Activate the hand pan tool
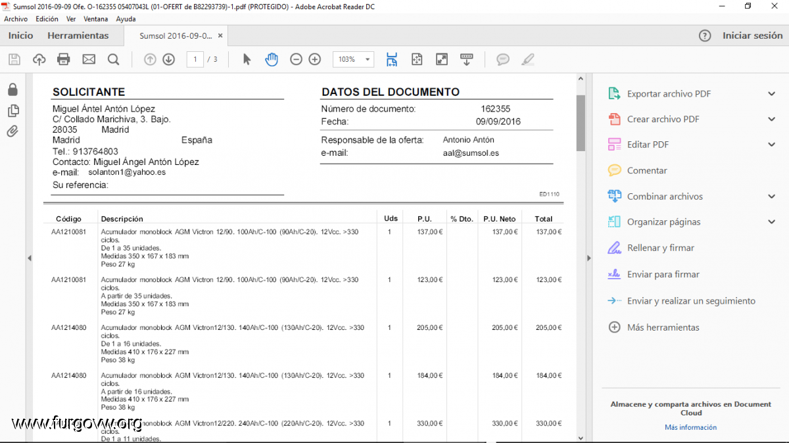Screen dimensions: 789x443 272,60
